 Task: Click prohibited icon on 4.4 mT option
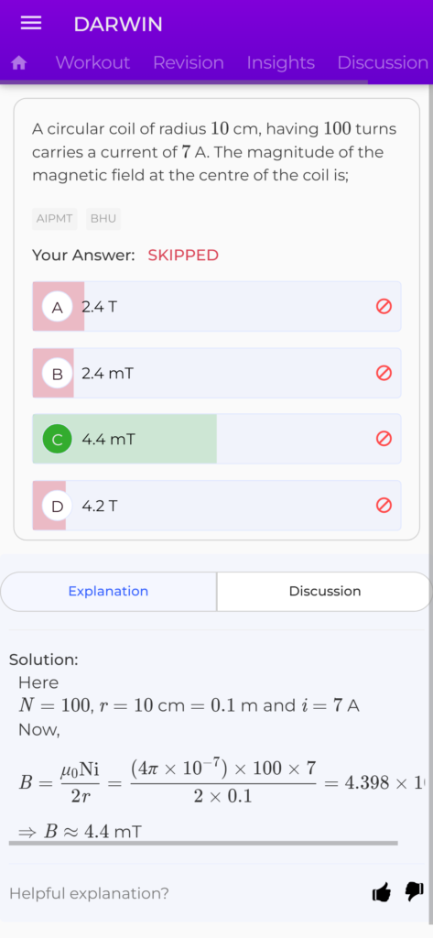(384, 439)
